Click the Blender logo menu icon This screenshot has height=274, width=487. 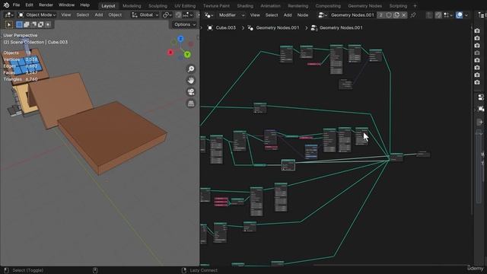click(6, 5)
